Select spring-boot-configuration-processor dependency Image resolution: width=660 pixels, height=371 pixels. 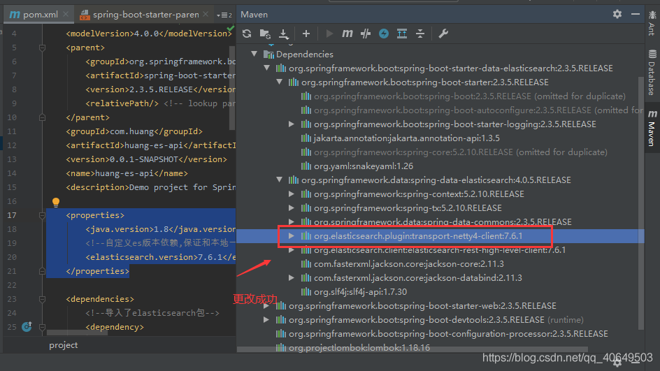[x=448, y=333]
